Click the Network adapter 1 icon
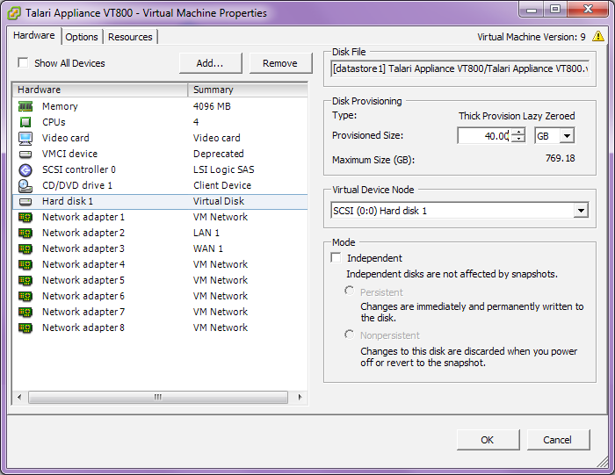The image size is (615, 475). (x=25, y=217)
